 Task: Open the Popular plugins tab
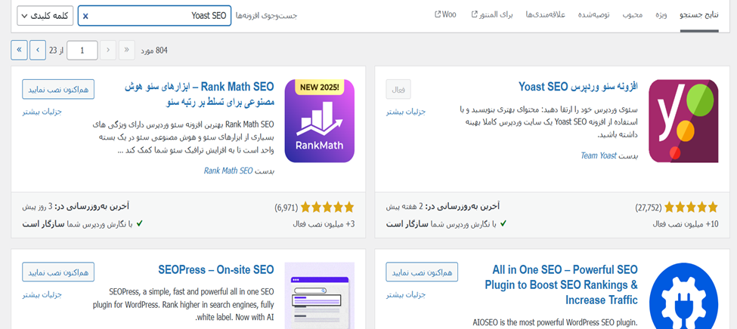coord(633,14)
